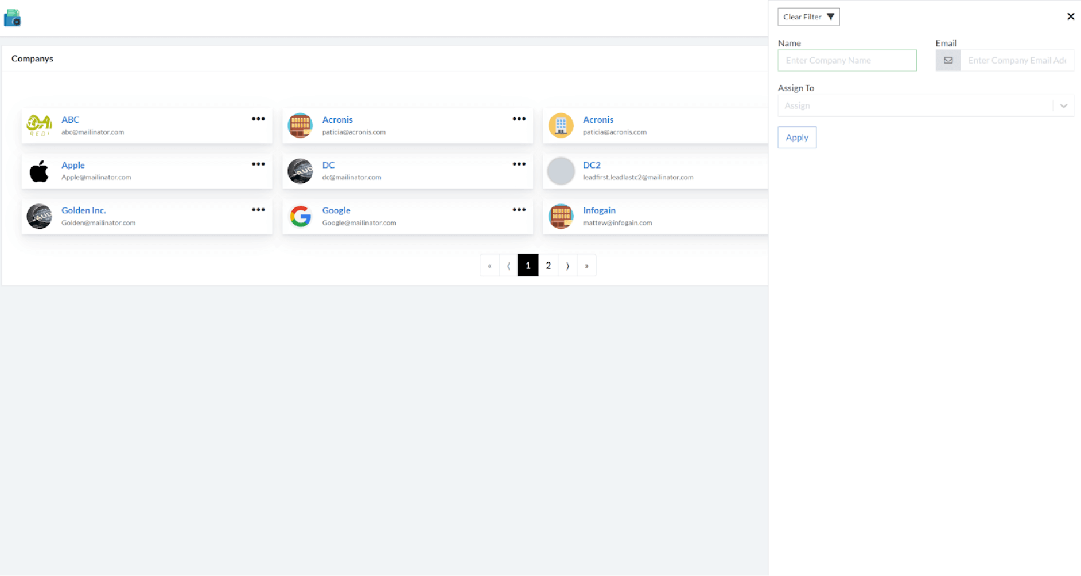The width and height of the screenshot is (1081, 576).
Task: Click the envelope icon in the Email filter
Action: pos(947,60)
